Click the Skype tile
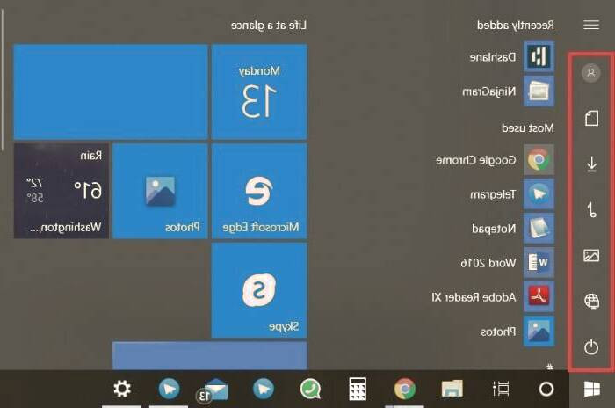Image resolution: width=615 pixels, height=408 pixels. 258,290
